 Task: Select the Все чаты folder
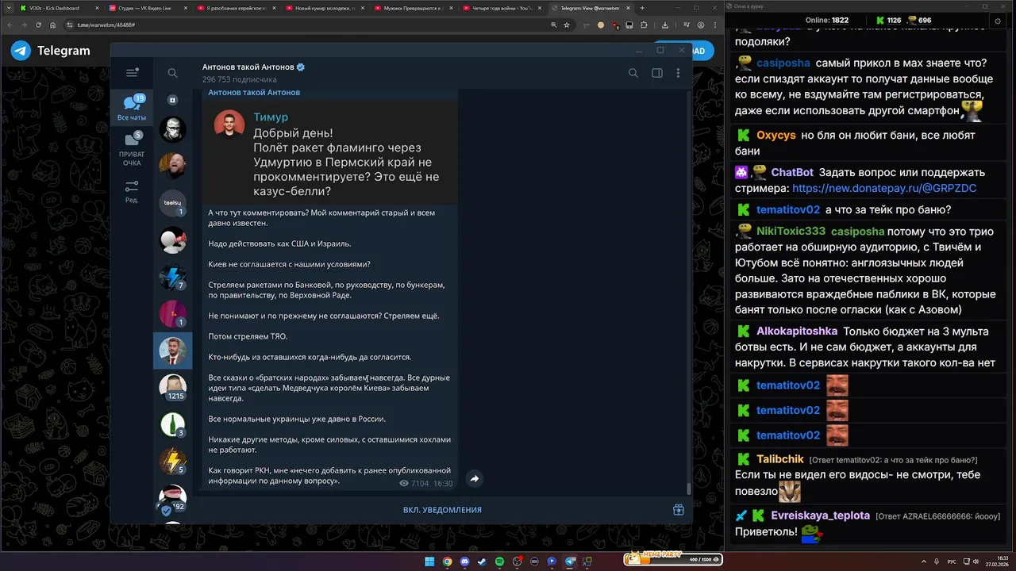coord(132,107)
